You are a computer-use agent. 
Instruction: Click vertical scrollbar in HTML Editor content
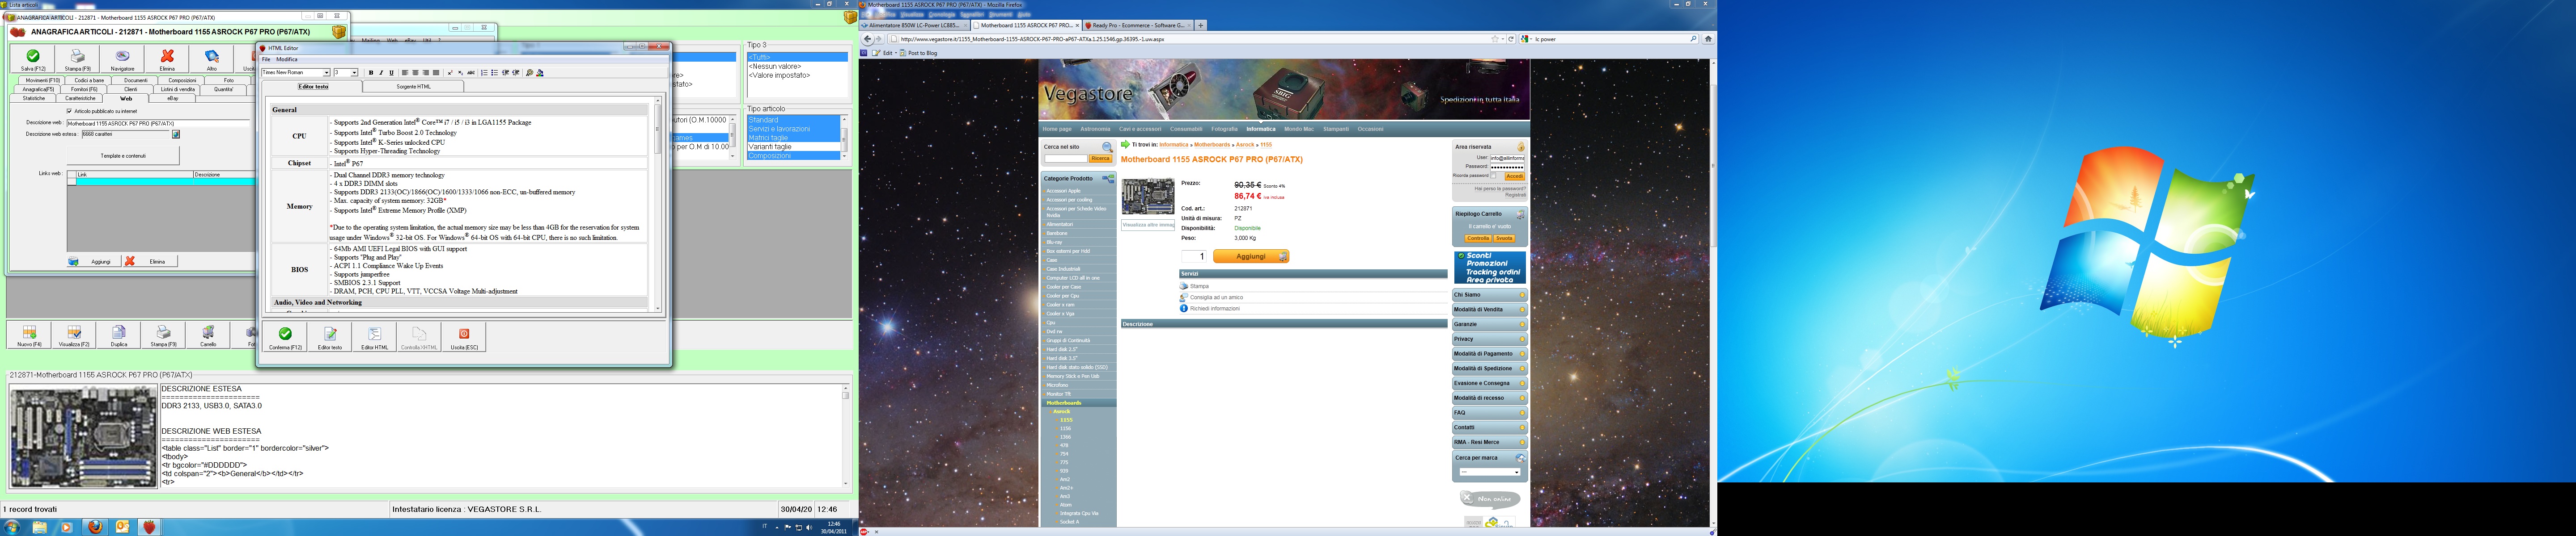[658, 204]
